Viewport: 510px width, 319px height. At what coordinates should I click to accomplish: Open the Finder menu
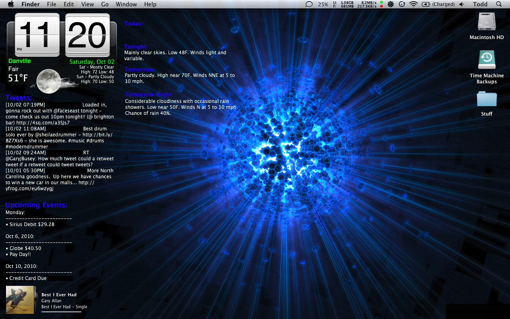pyautogui.click(x=31, y=4)
